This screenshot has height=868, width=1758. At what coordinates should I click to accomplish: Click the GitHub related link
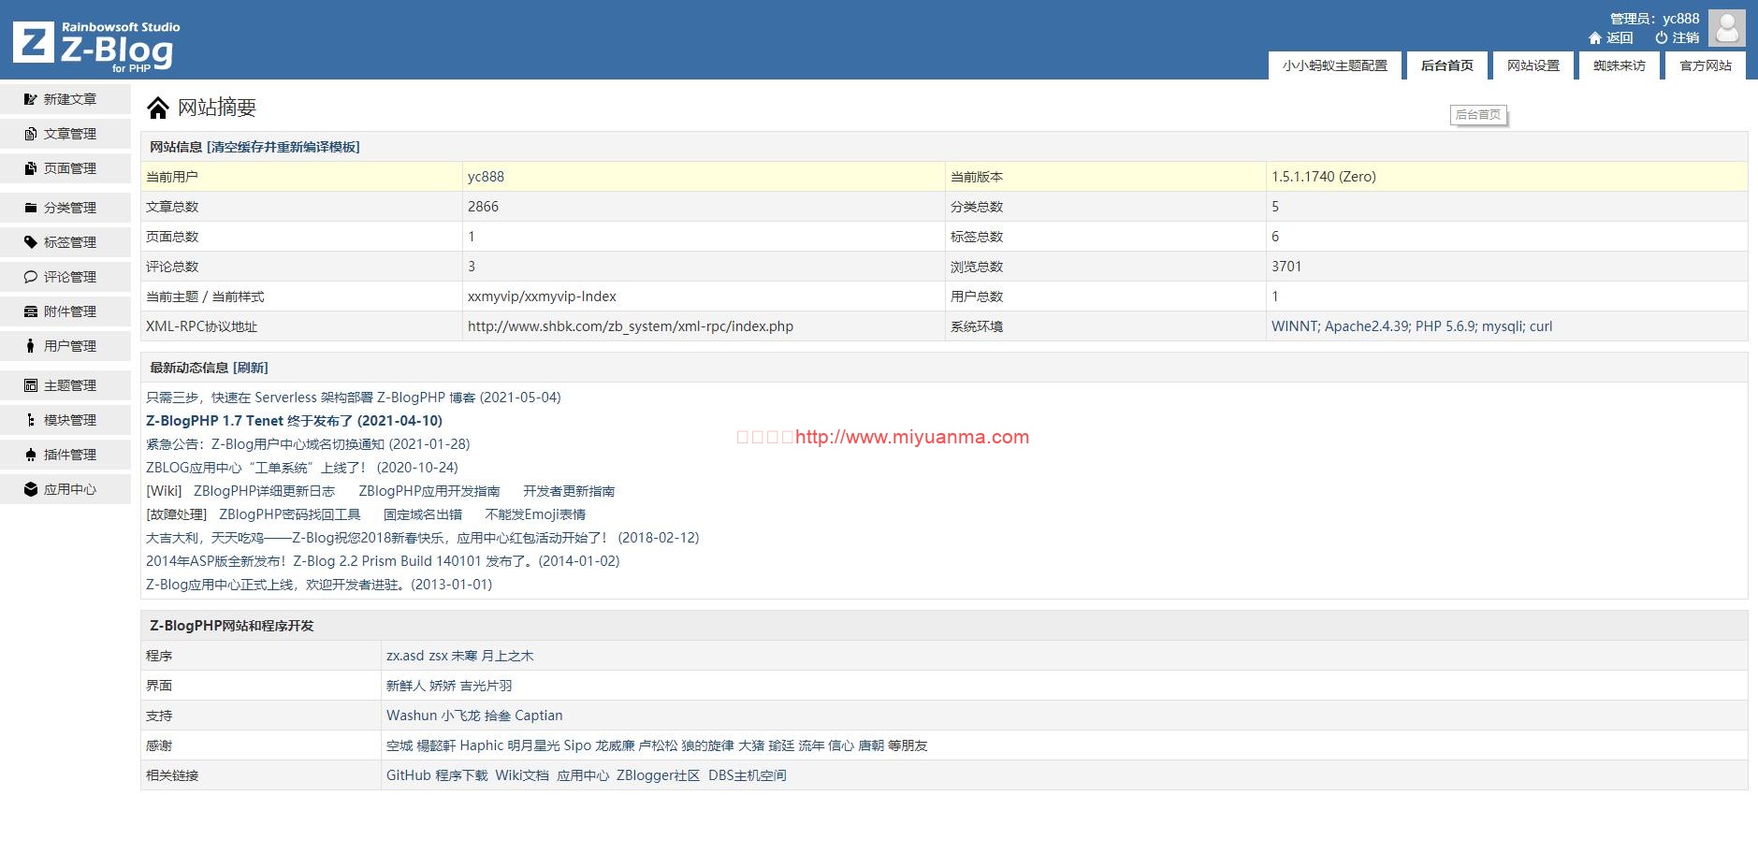pos(409,775)
